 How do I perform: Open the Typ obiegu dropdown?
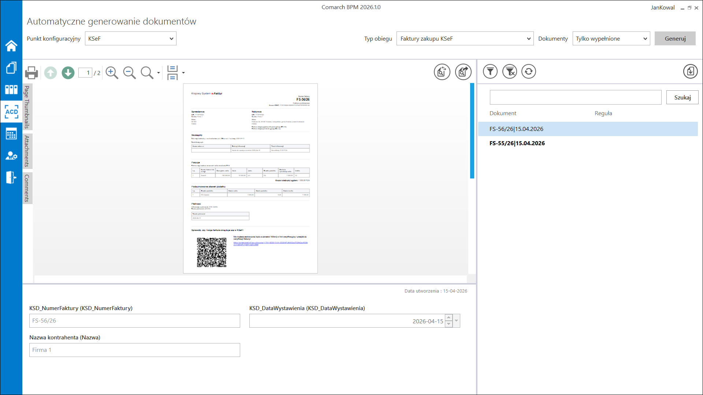click(x=465, y=38)
